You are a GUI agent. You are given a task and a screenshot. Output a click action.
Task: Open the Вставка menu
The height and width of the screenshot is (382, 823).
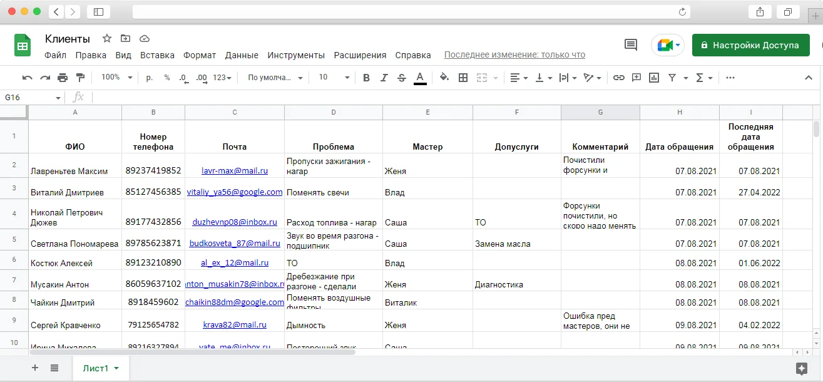[157, 55]
